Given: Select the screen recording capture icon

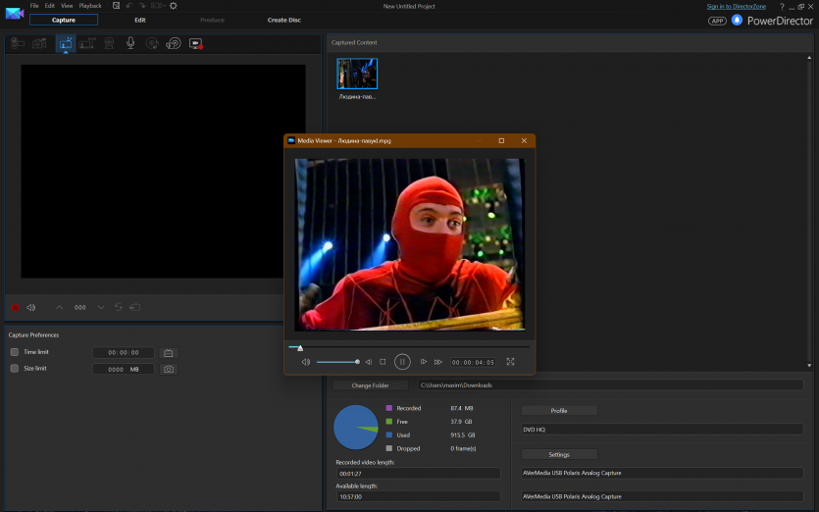Looking at the screenshot, I should coord(195,43).
